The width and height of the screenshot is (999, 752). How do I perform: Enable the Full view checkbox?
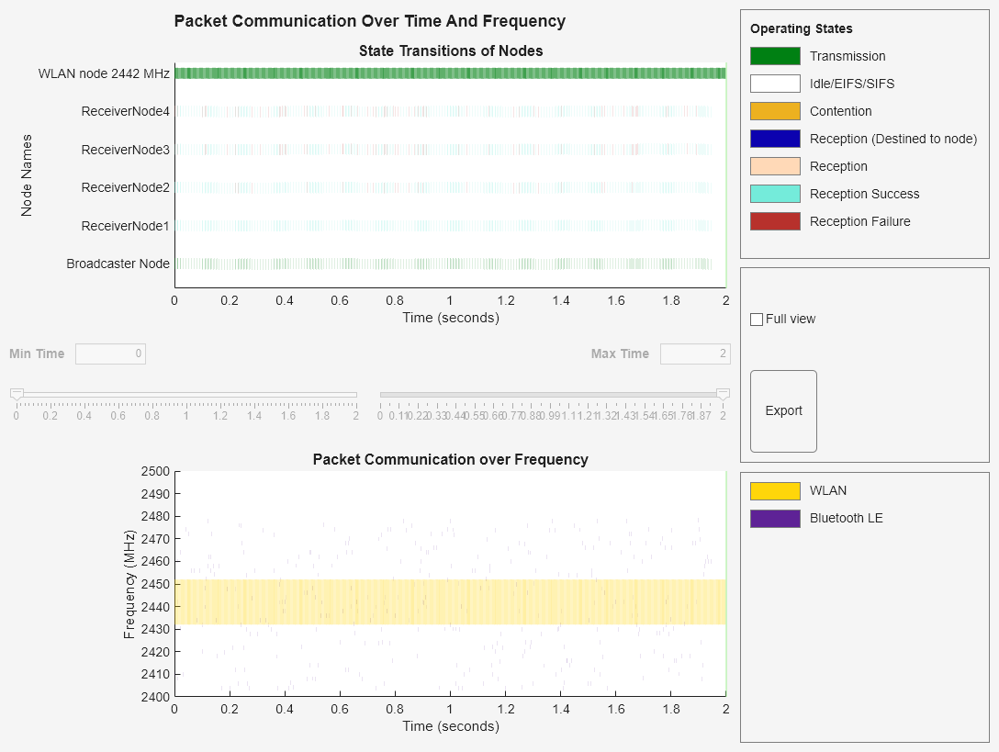click(757, 319)
